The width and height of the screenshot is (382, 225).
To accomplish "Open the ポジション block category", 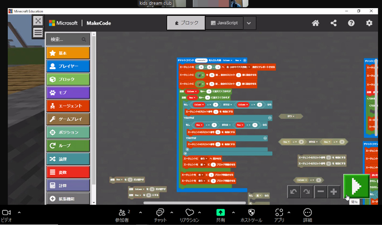I will click(68, 132).
